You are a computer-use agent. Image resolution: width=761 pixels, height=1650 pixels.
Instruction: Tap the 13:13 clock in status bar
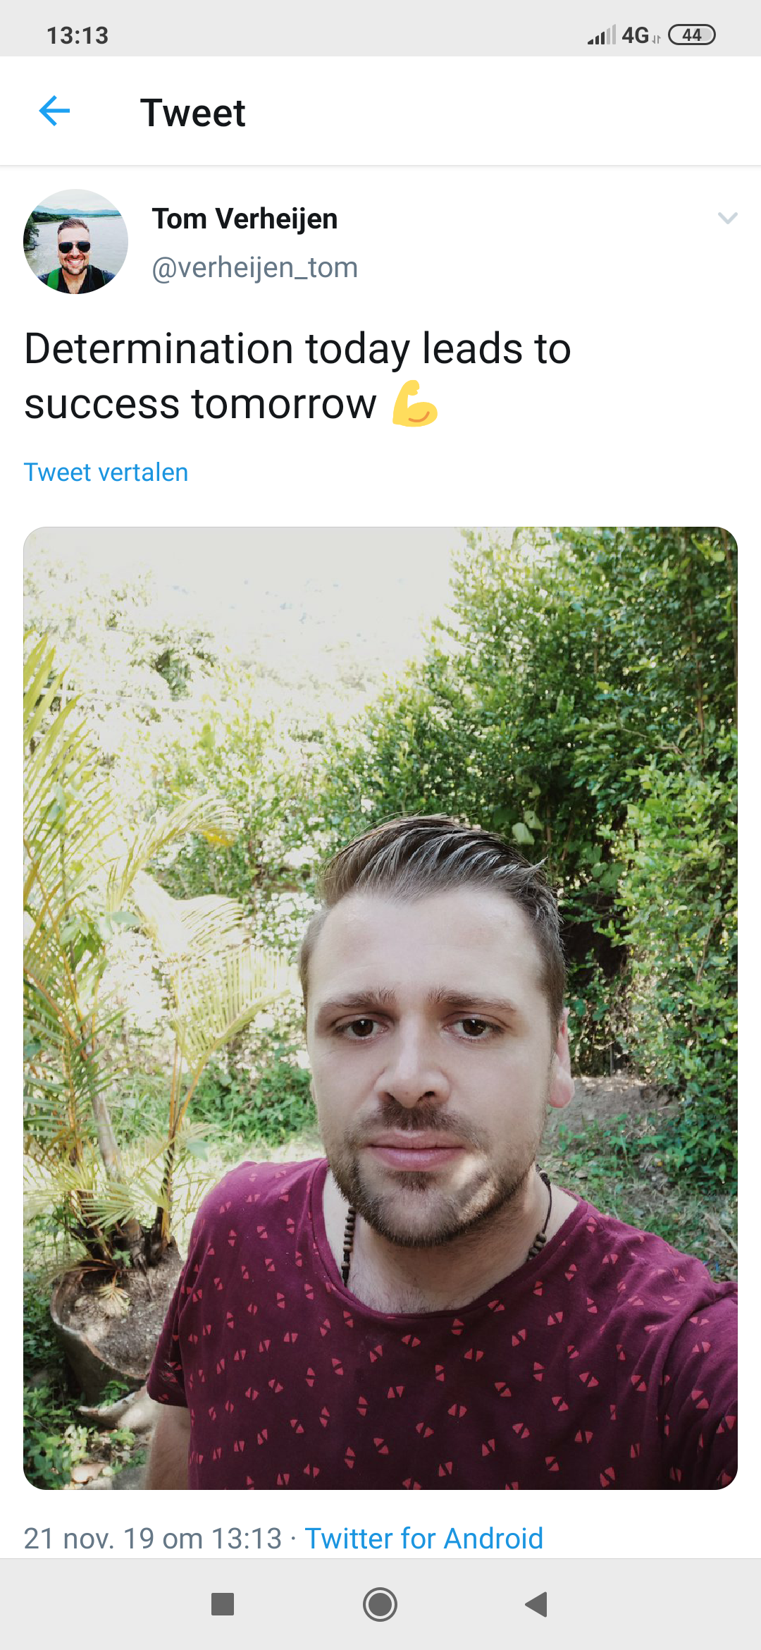pyautogui.click(x=78, y=35)
